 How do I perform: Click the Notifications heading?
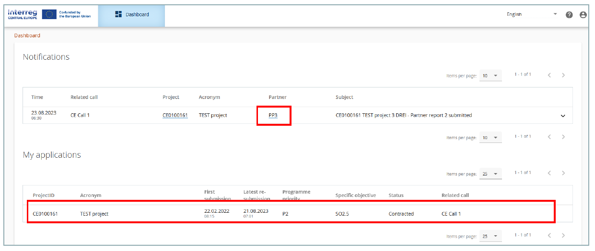[46, 57]
